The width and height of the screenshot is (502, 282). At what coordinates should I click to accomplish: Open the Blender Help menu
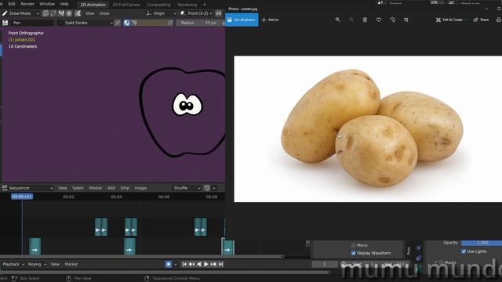pos(64,4)
